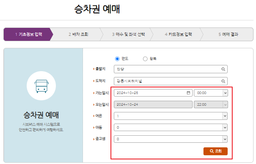Open the 중고생 student count dropdown
The image size is (256, 164).
[171, 139]
